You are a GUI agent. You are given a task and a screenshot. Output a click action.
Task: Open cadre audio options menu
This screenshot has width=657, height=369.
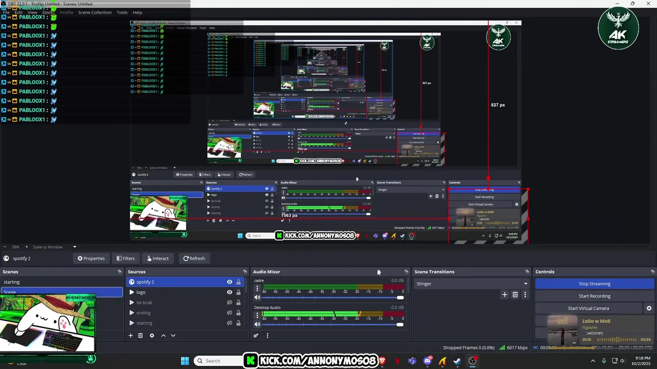tap(257, 289)
